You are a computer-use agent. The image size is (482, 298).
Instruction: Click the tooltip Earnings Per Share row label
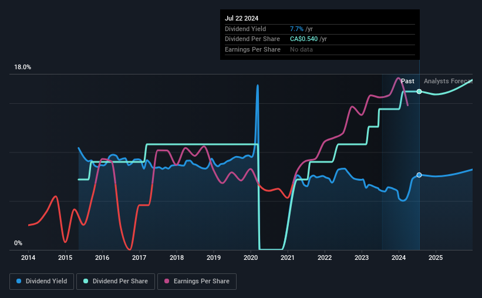pyautogui.click(x=252, y=49)
